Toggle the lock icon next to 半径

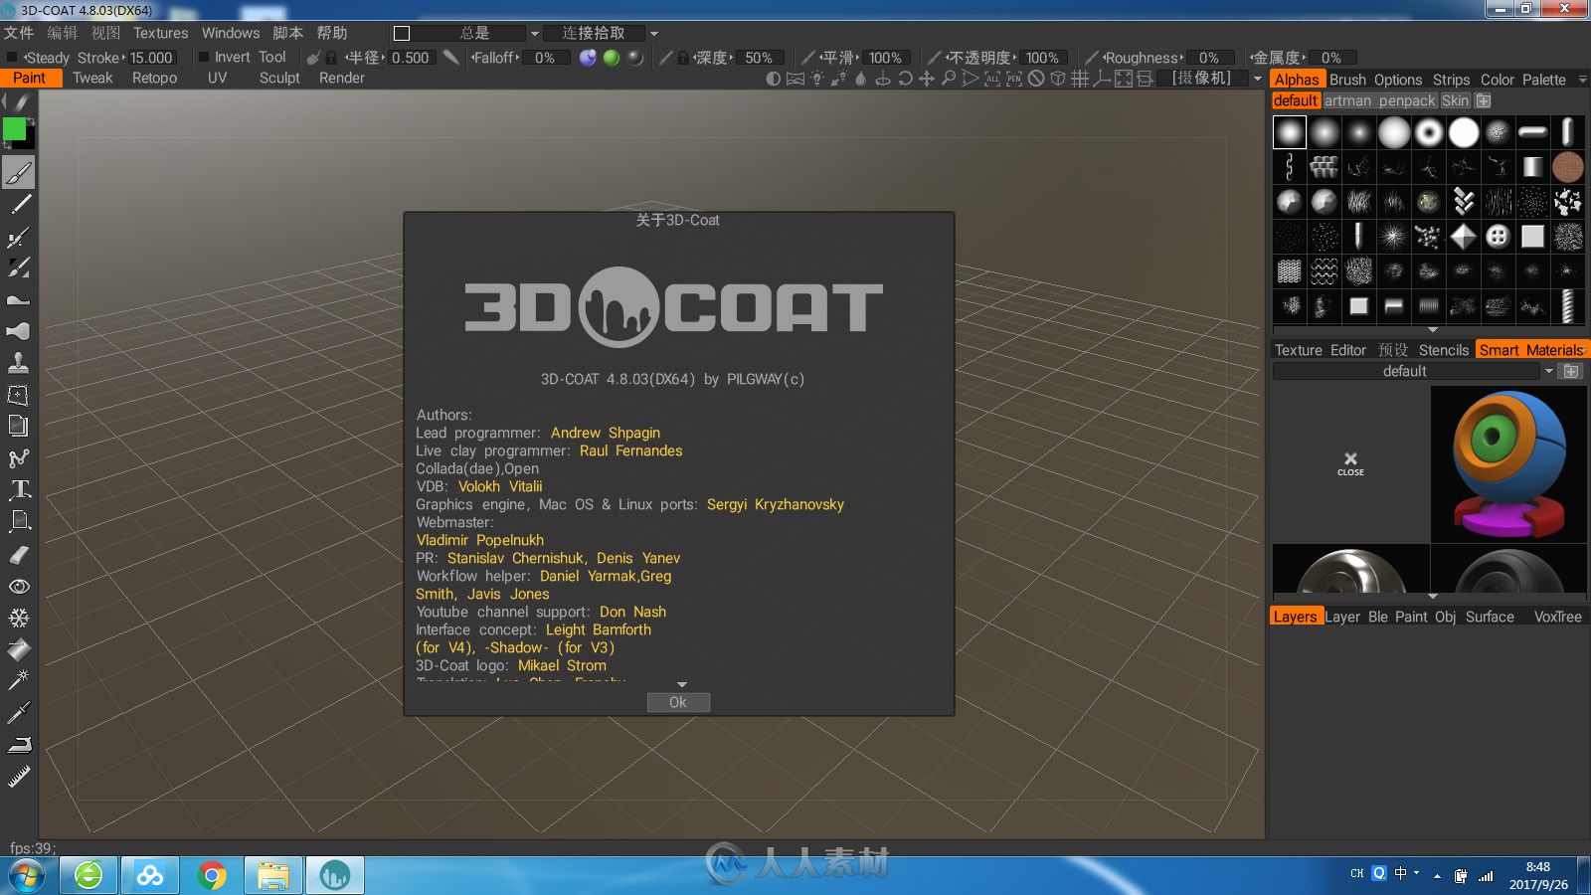pyautogui.click(x=331, y=58)
